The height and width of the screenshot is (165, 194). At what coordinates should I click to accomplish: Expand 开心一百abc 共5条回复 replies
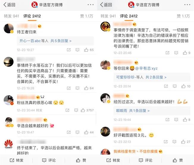coord(46,41)
